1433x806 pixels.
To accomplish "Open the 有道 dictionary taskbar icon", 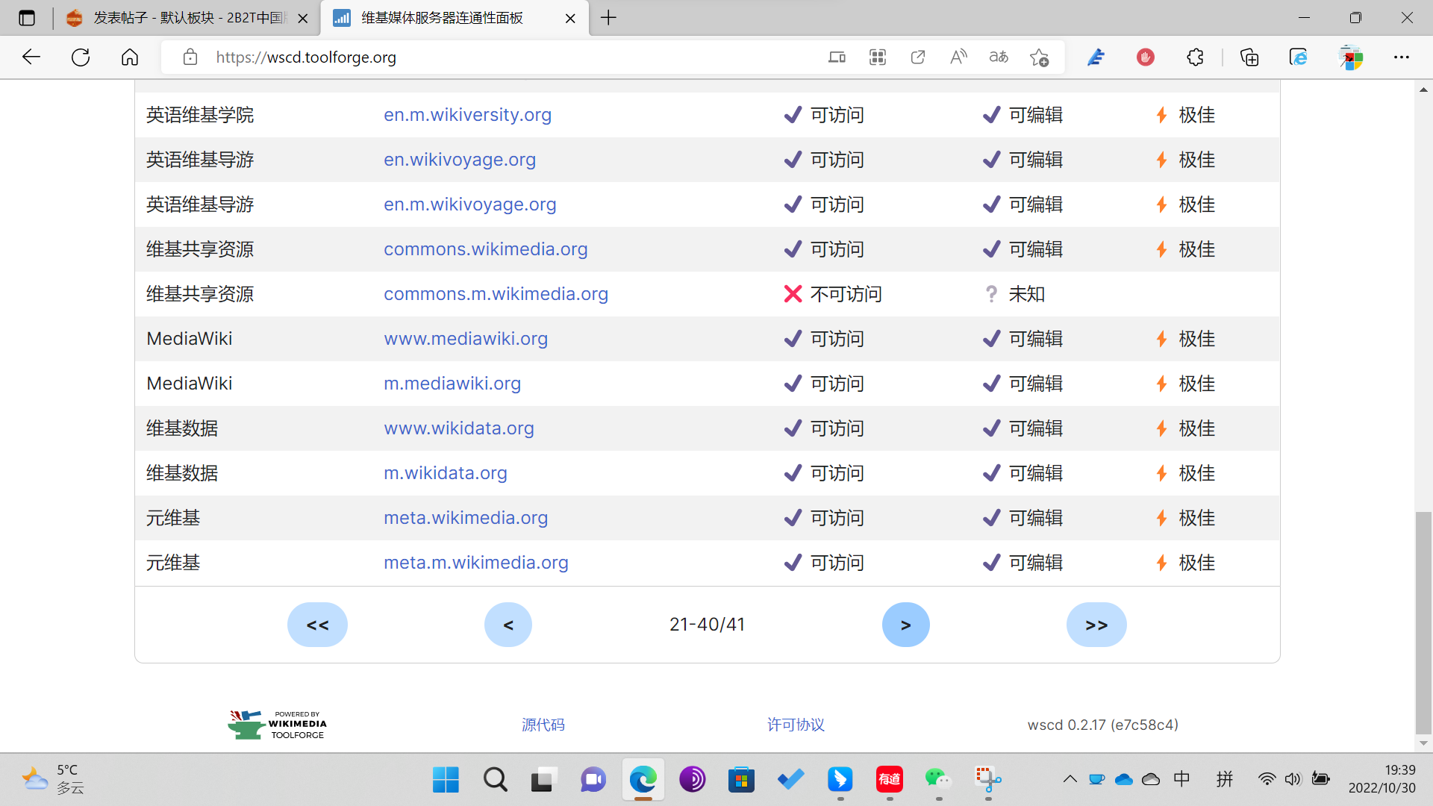I will pyautogui.click(x=889, y=780).
